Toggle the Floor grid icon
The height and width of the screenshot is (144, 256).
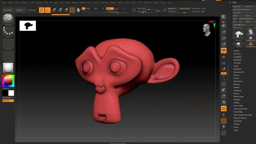(x=224, y=57)
